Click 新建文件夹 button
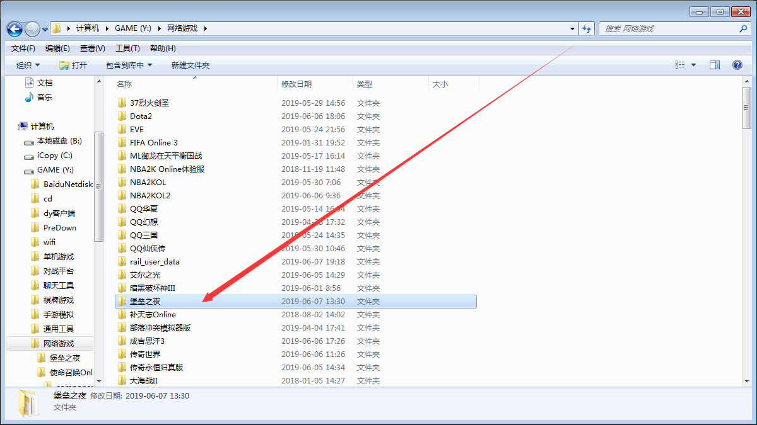Viewport: 757px width, 425px height. coord(191,65)
